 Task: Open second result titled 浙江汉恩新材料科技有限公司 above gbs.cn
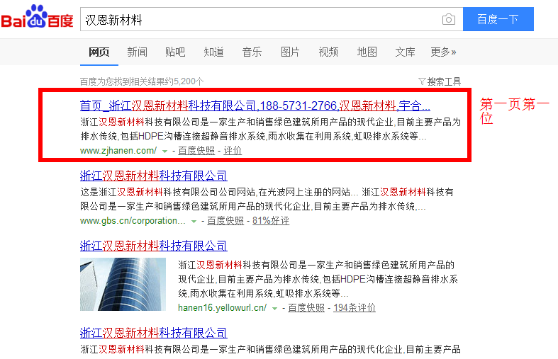click(x=153, y=176)
